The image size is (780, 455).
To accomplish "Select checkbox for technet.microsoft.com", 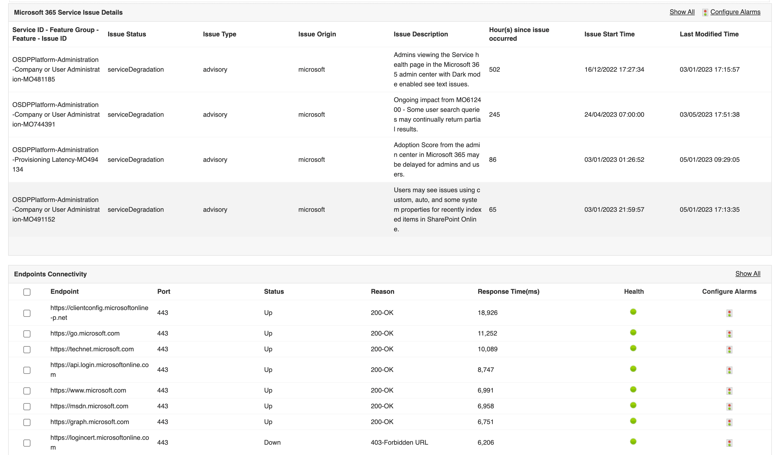I will pyautogui.click(x=27, y=350).
